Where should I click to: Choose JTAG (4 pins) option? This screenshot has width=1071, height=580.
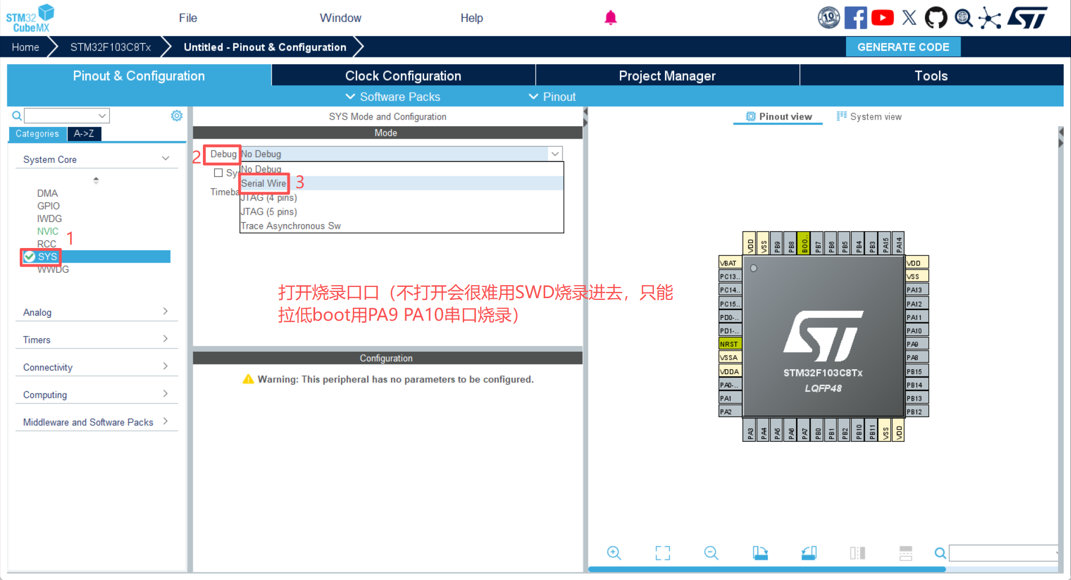click(401, 198)
